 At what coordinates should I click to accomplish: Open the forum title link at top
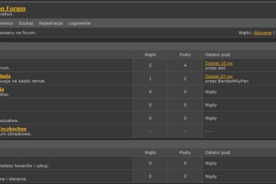coord(13,8)
